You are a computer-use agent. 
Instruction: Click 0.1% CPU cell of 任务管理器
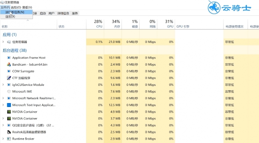pos(95,42)
